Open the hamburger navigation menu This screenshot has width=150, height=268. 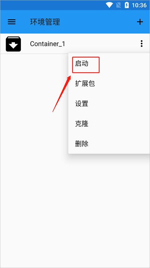coord(12,22)
